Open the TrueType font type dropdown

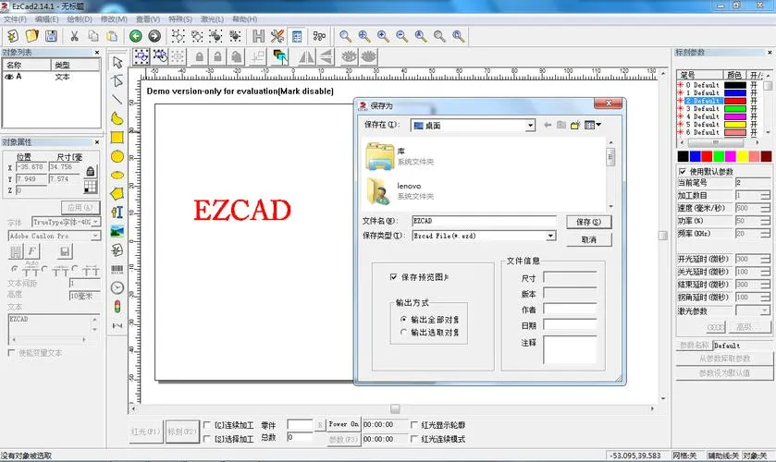pos(95,222)
